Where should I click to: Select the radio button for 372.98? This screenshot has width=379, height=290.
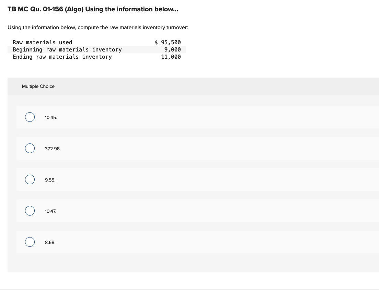(30, 148)
